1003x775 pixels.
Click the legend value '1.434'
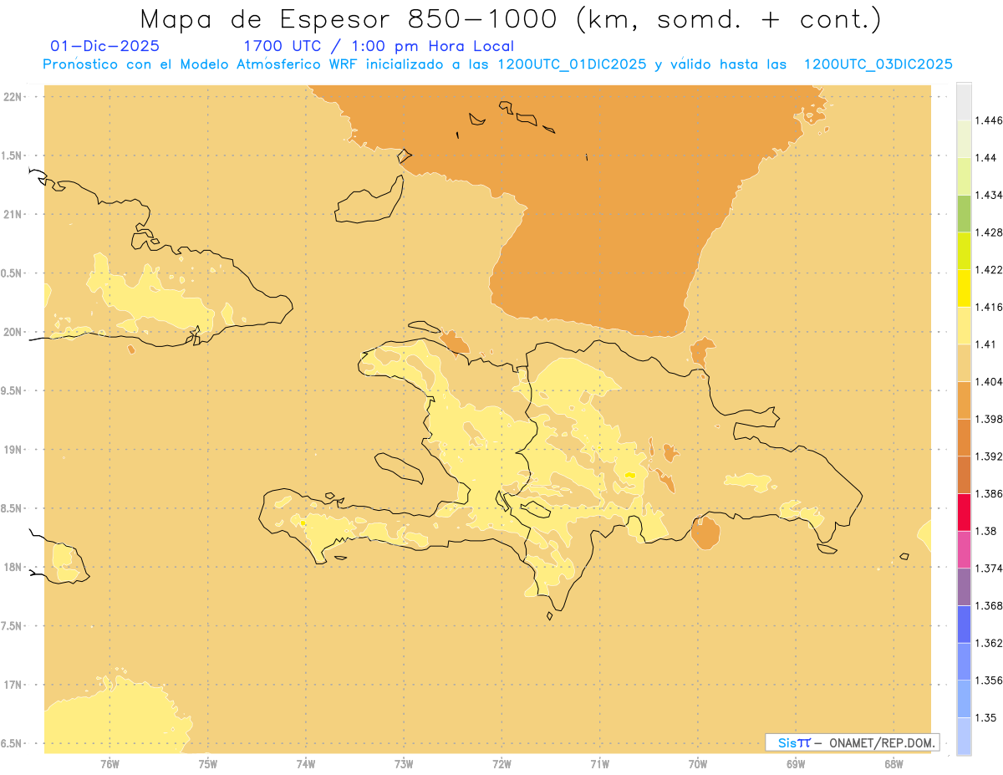tap(989, 195)
